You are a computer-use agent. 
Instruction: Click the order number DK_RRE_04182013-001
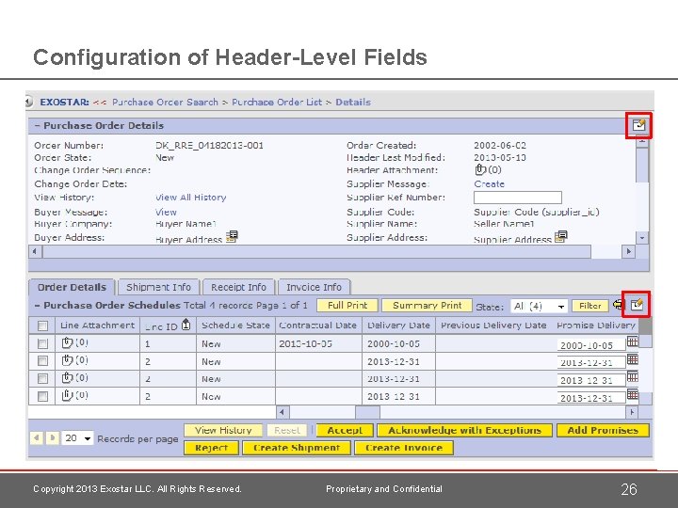[209, 145]
